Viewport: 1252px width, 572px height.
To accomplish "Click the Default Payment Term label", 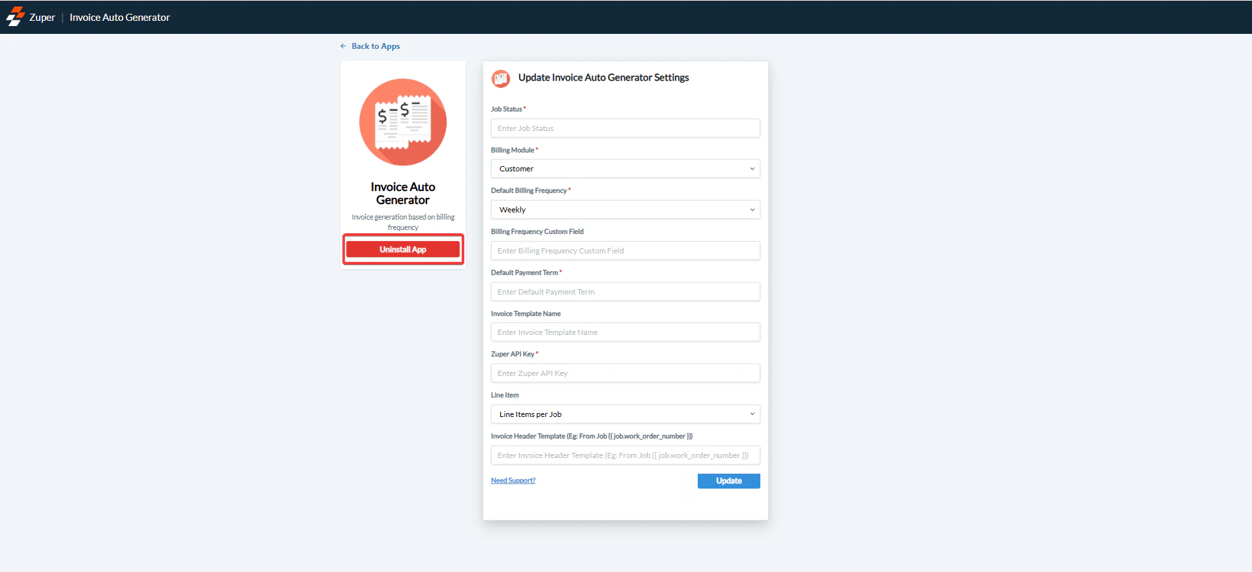I will 524,273.
